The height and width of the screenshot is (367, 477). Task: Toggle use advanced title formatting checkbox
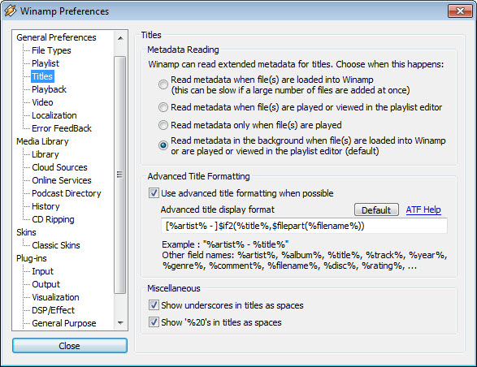154,192
